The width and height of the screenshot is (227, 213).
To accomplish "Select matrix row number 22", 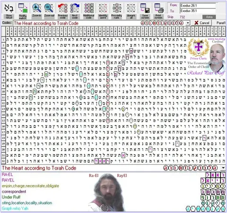I will 3,161.
